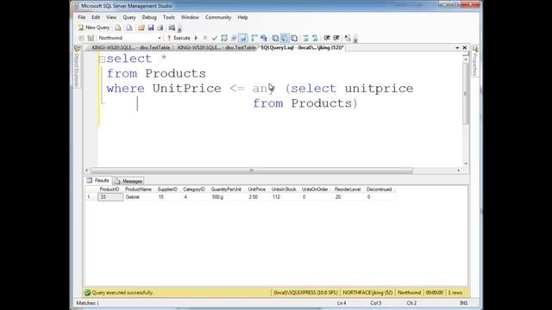552x310 pixels.
Task: Switch to first dbo.TestTable tab
Action: coord(130,47)
